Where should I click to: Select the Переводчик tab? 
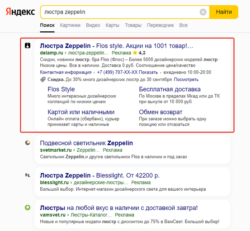tap(160, 25)
